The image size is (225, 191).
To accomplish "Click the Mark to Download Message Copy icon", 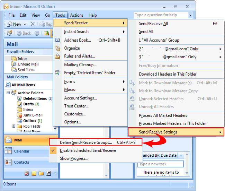I will (x=132, y=91).
